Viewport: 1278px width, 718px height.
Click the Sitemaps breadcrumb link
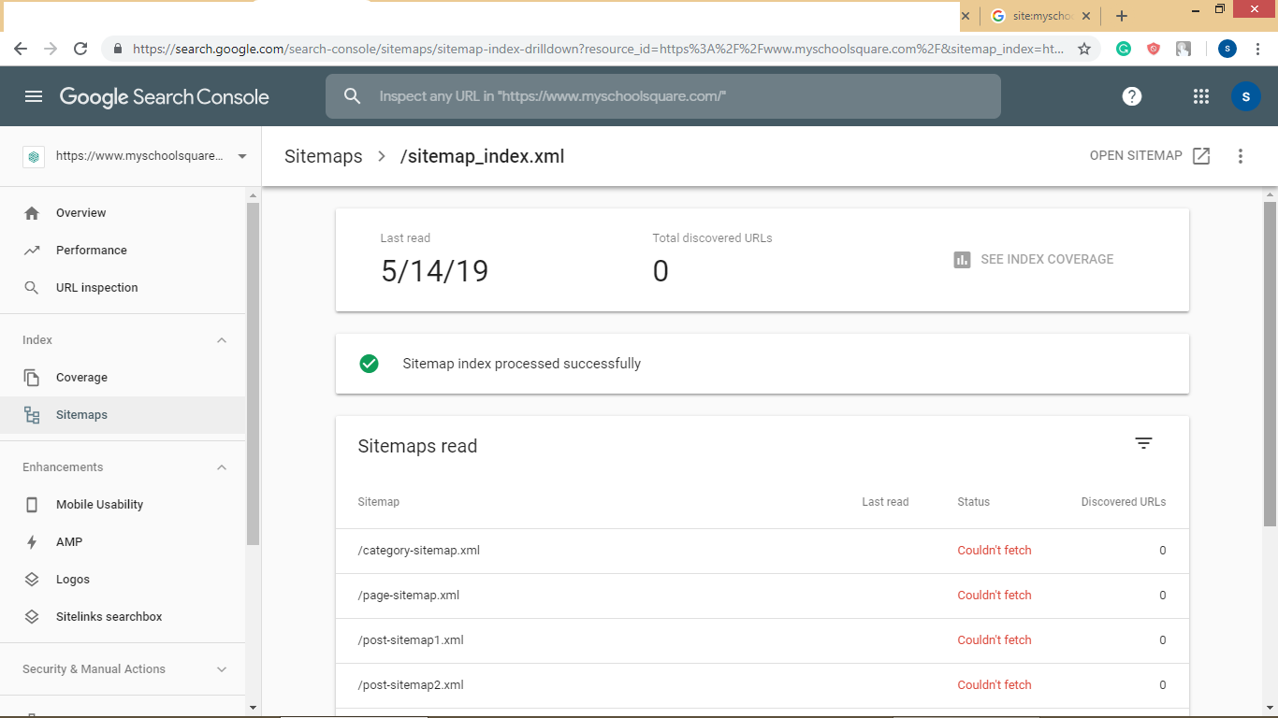[324, 156]
